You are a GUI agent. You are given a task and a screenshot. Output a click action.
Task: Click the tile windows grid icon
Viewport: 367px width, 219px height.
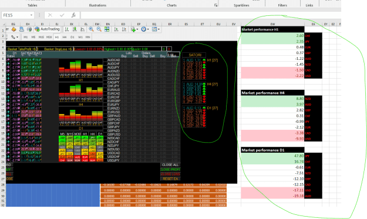point(107,29)
